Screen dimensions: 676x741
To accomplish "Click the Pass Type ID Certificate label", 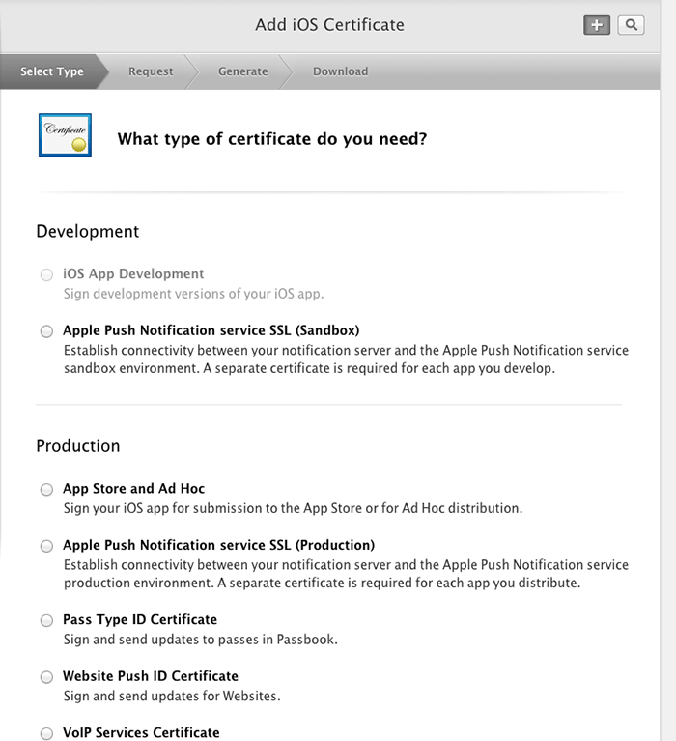I will point(140,619).
